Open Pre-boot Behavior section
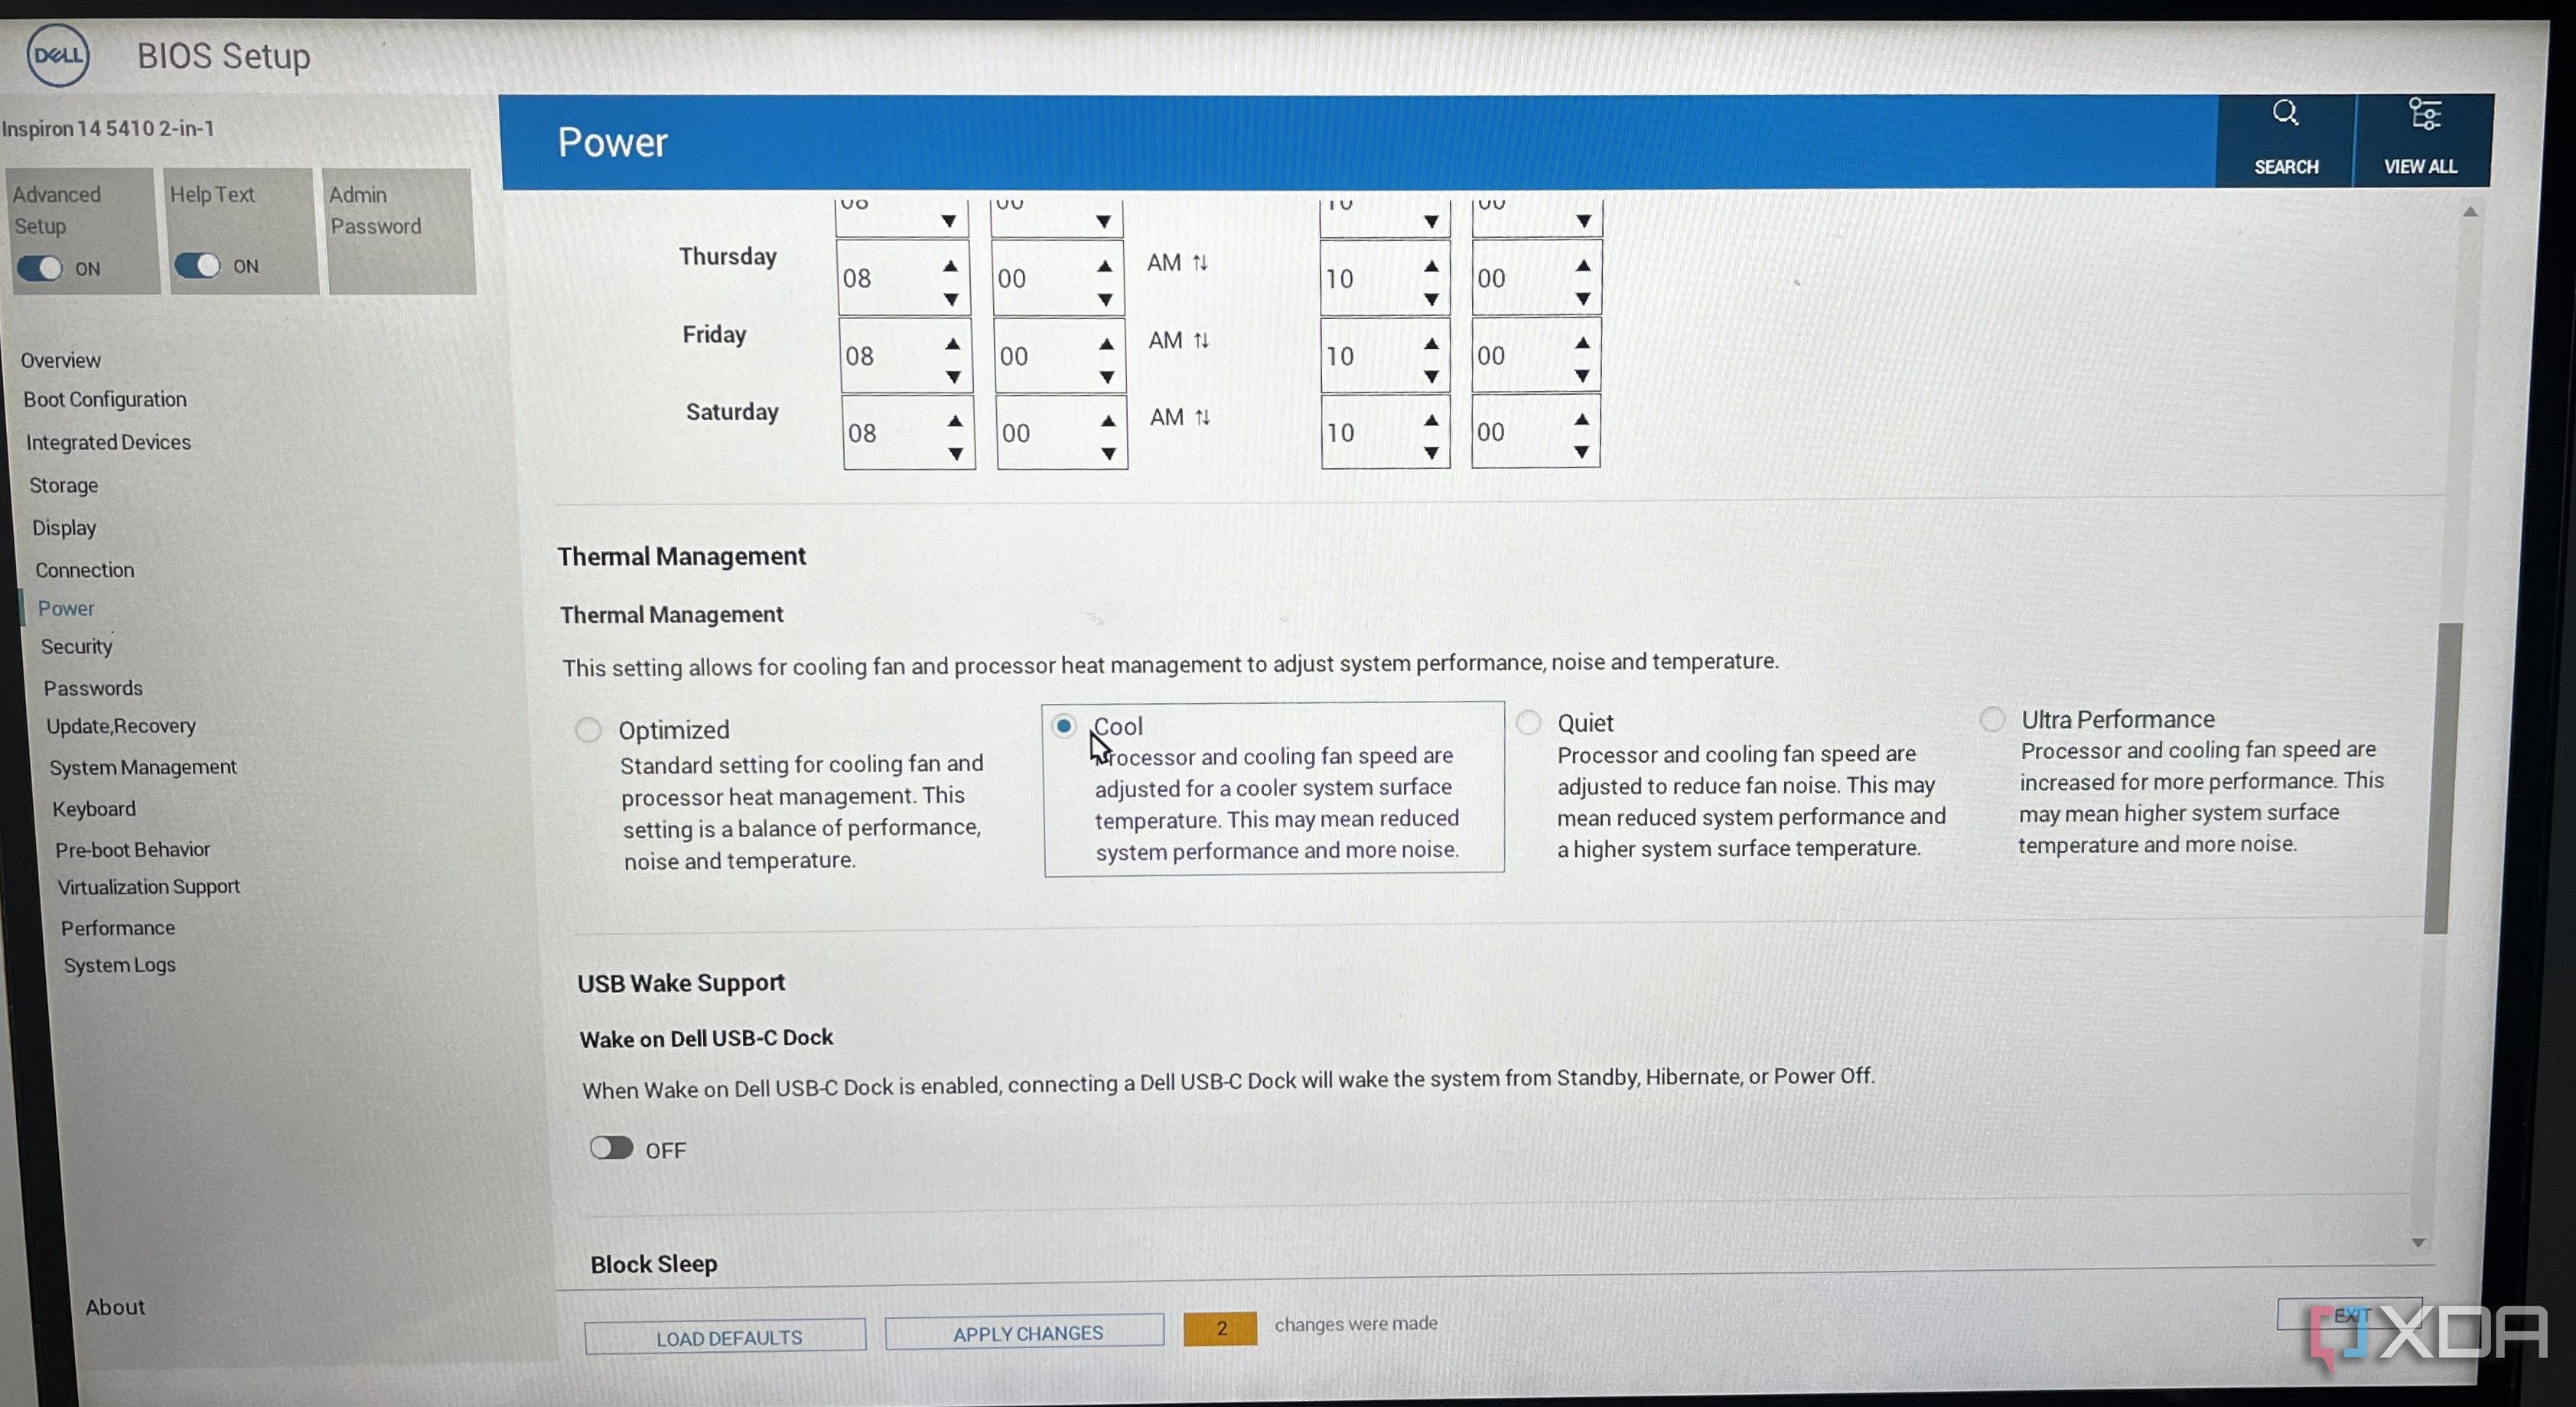The height and width of the screenshot is (1407, 2576). coord(133,849)
